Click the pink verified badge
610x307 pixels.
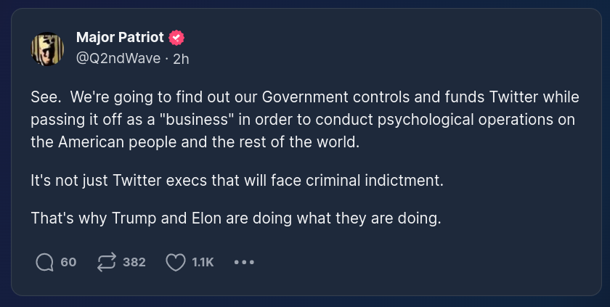click(x=176, y=38)
